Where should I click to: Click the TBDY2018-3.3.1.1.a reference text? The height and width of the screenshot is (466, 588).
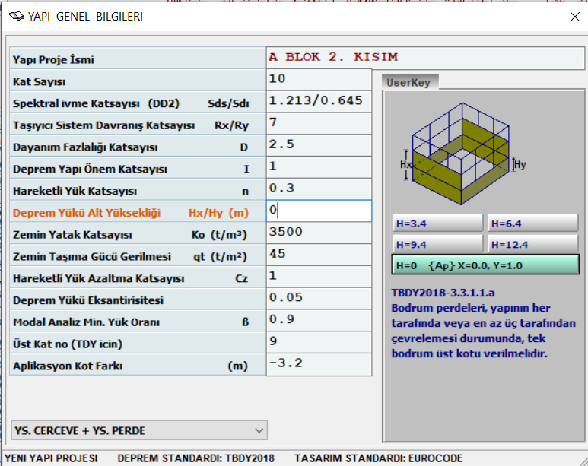[x=443, y=293]
